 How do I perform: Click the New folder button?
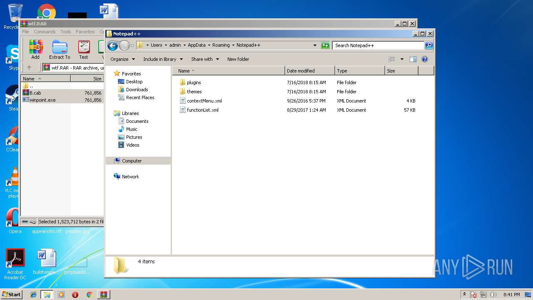pos(238,59)
